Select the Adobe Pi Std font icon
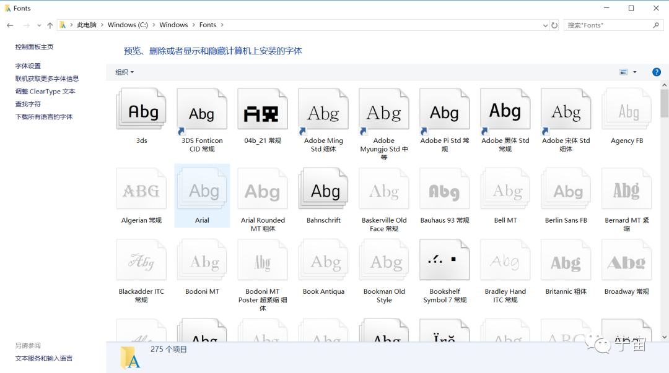669x373 pixels. [x=445, y=111]
